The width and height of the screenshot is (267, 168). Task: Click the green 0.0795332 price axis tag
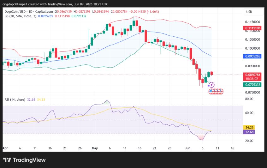[x=252, y=85]
